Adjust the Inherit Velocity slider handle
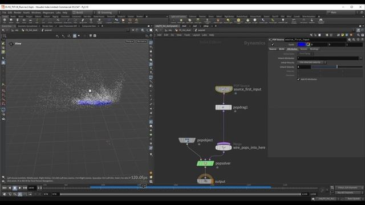 pos(337,67)
